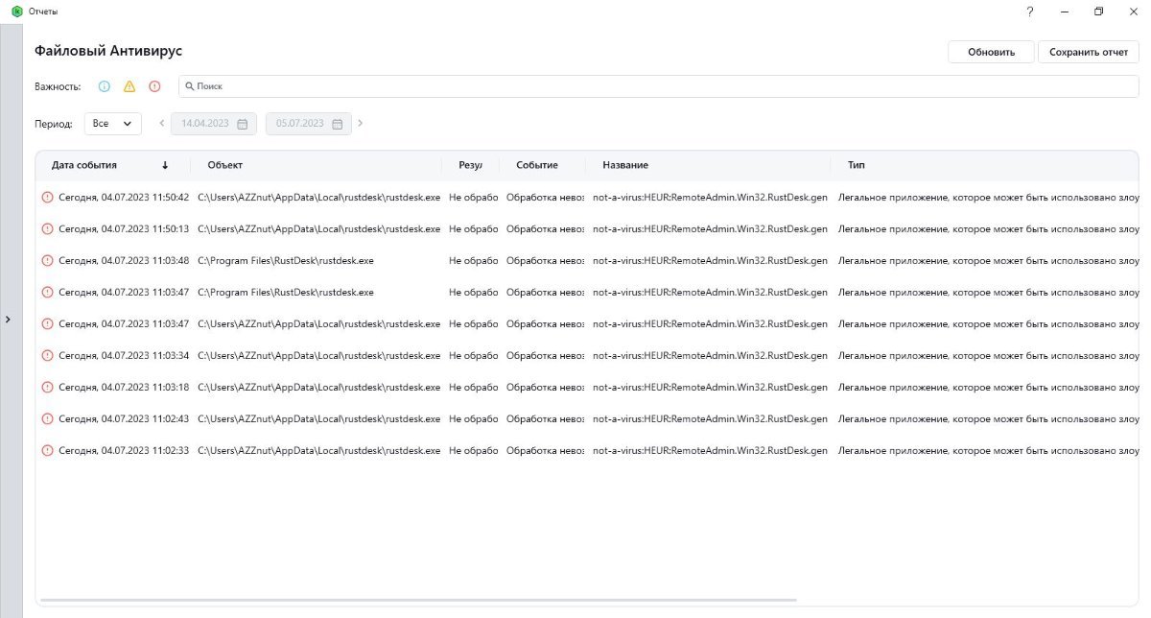Open help via the question mark icon
Image resolution: width=1151 pixels, height=618 pixels.
1029,12
